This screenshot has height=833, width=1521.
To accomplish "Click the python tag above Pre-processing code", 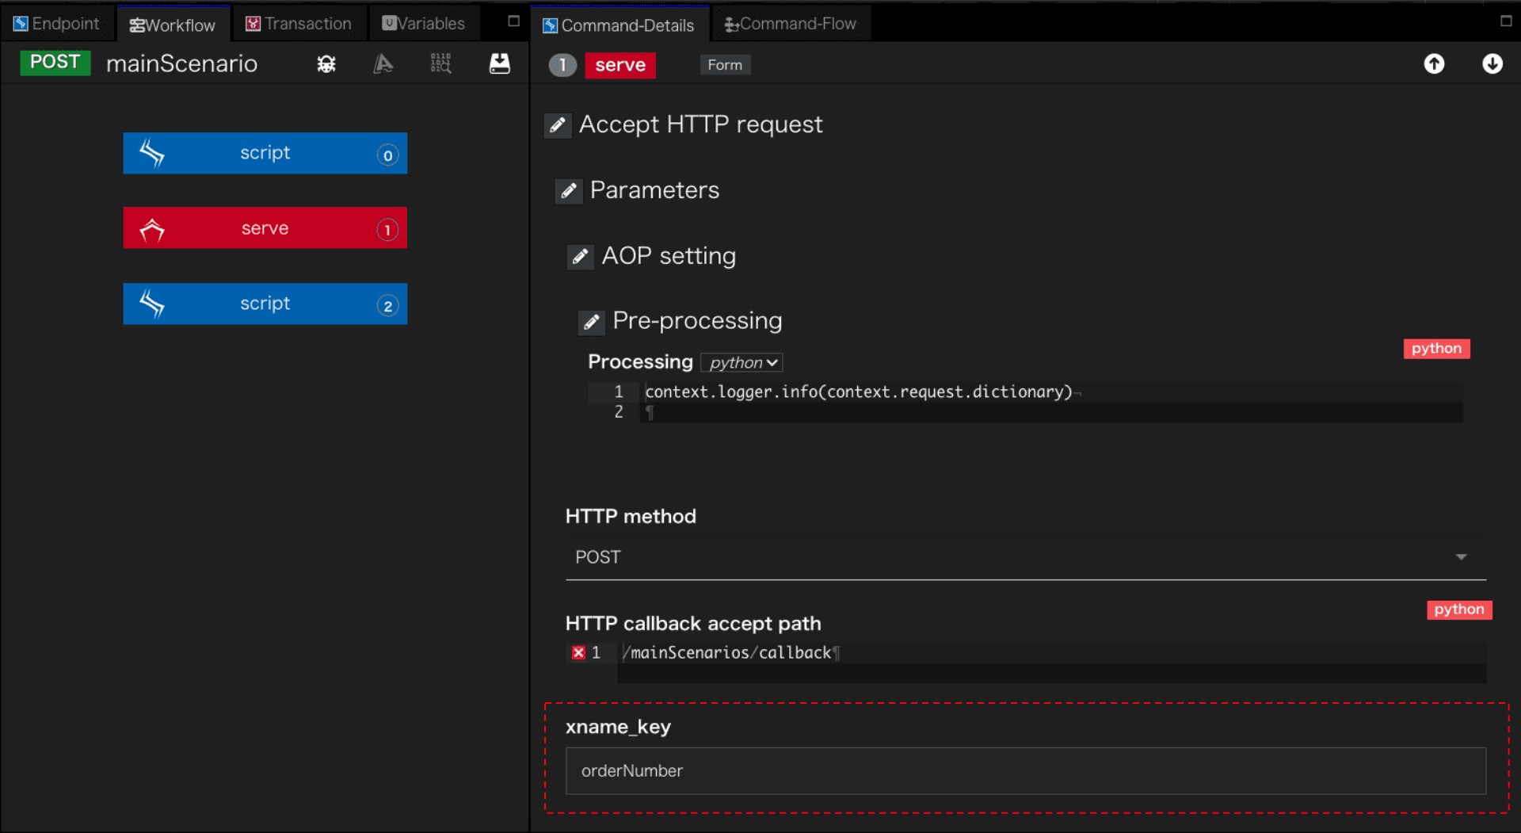I will [x=1436, y=349].
